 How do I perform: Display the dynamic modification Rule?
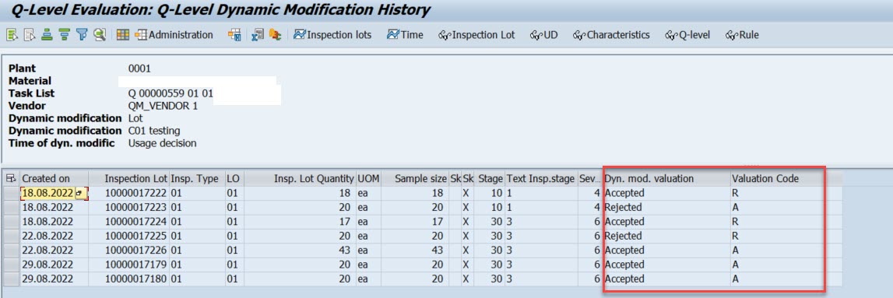[x=742, y=35]
